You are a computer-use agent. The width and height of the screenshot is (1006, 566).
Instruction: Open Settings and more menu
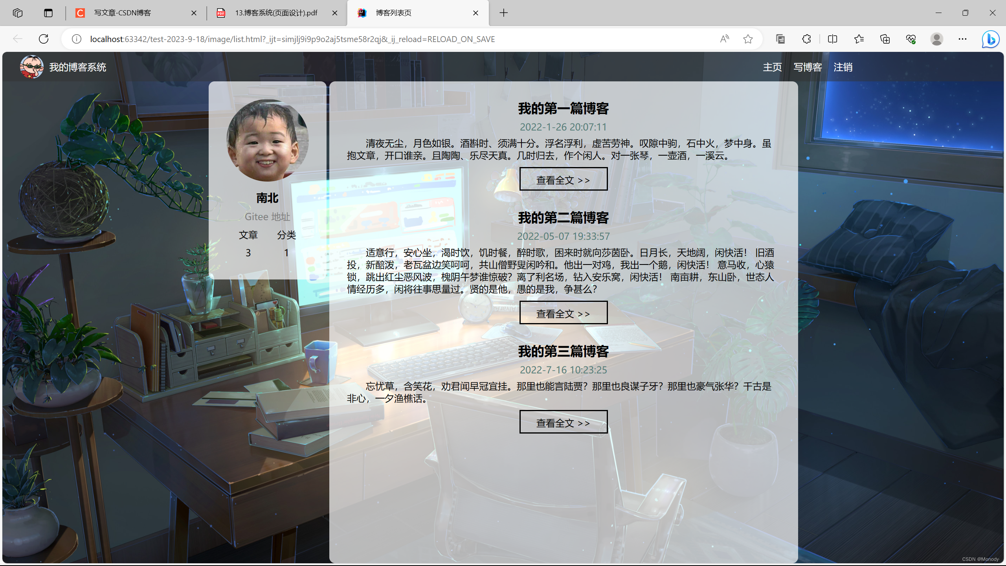pos(962,39)
